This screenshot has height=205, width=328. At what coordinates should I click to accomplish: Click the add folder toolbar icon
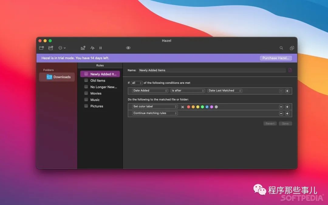pyautogui.click(x=41, y=48)
